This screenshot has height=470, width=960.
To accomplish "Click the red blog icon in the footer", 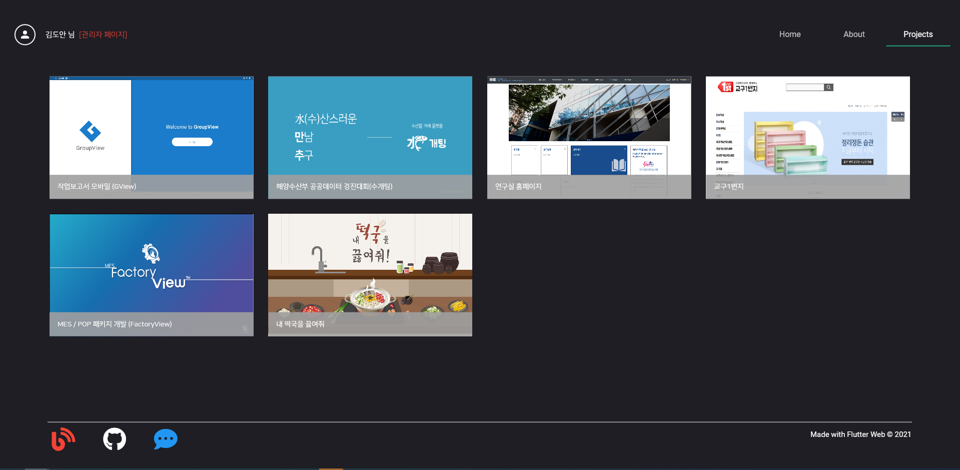I will pos(63,439).
